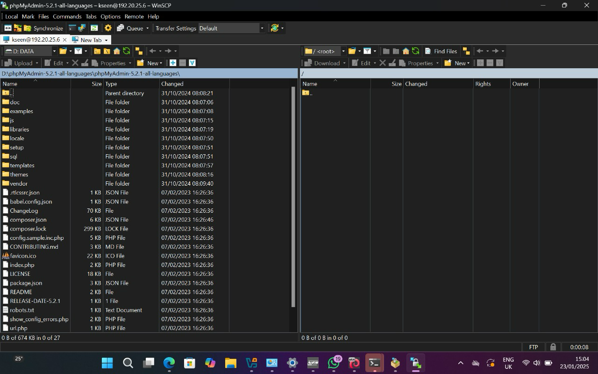
Task: Click the local panel vertical scrollbar
Action: [x=293, y=196]
